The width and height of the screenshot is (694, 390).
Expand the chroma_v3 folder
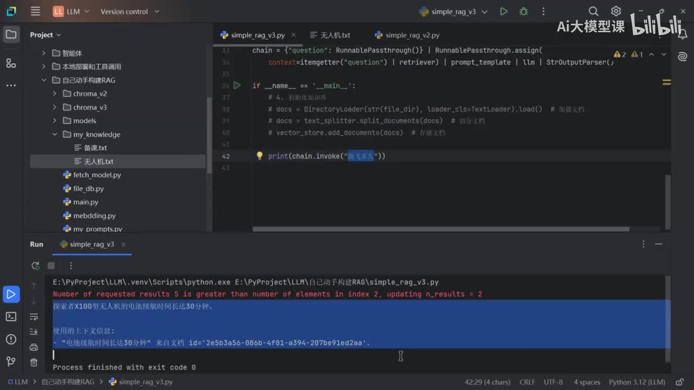click(x=55, y=107)
